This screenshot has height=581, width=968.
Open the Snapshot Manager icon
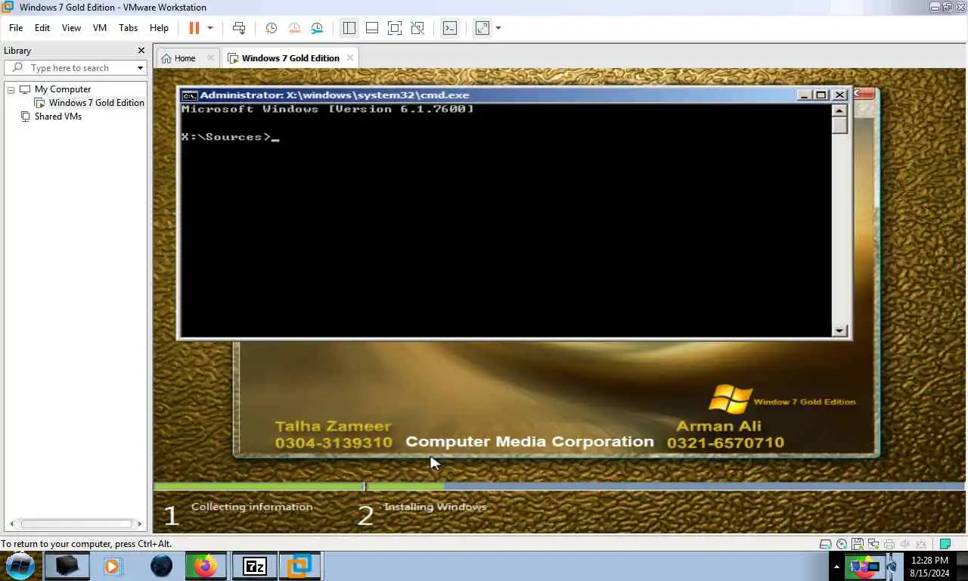[x=317, y=28]
